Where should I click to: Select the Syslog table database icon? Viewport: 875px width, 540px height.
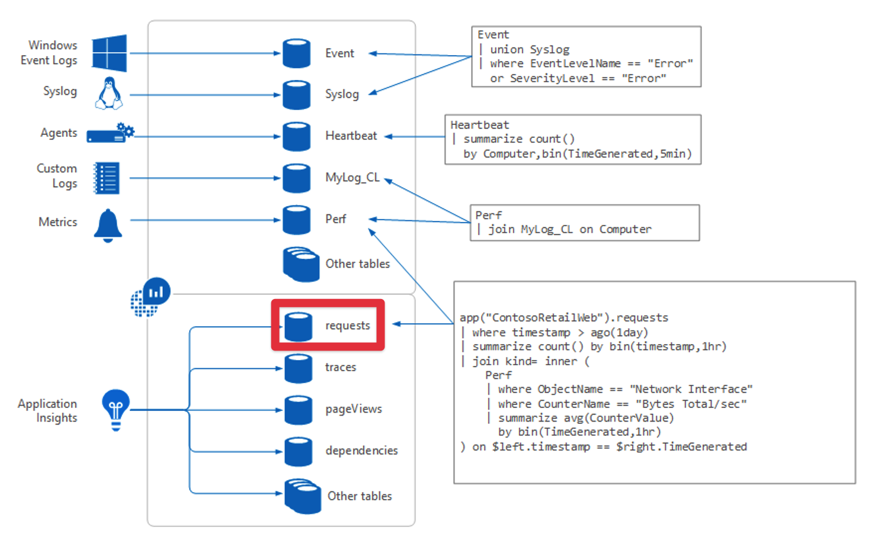296,95
